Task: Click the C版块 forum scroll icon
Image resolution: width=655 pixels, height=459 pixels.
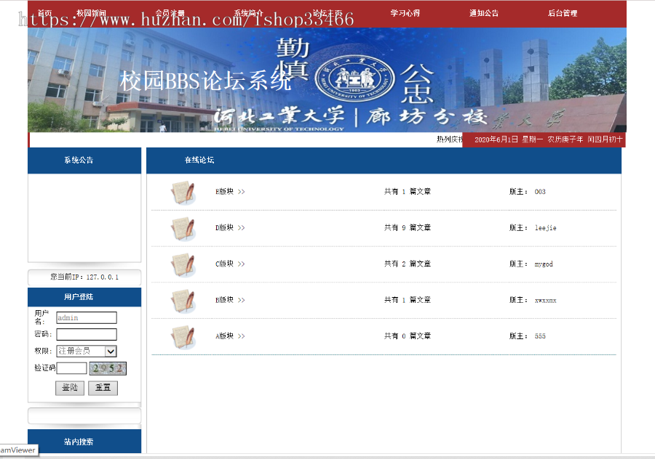Action: coord(183,264)
